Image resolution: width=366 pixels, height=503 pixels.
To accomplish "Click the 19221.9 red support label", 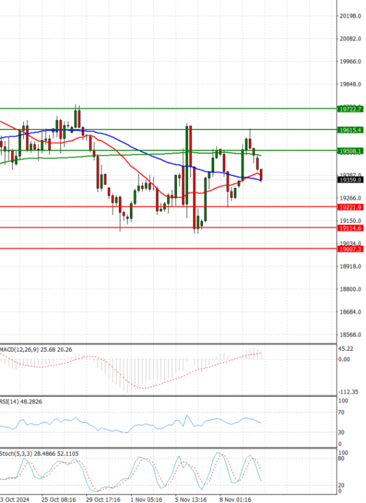I will [x=351, y=208].
